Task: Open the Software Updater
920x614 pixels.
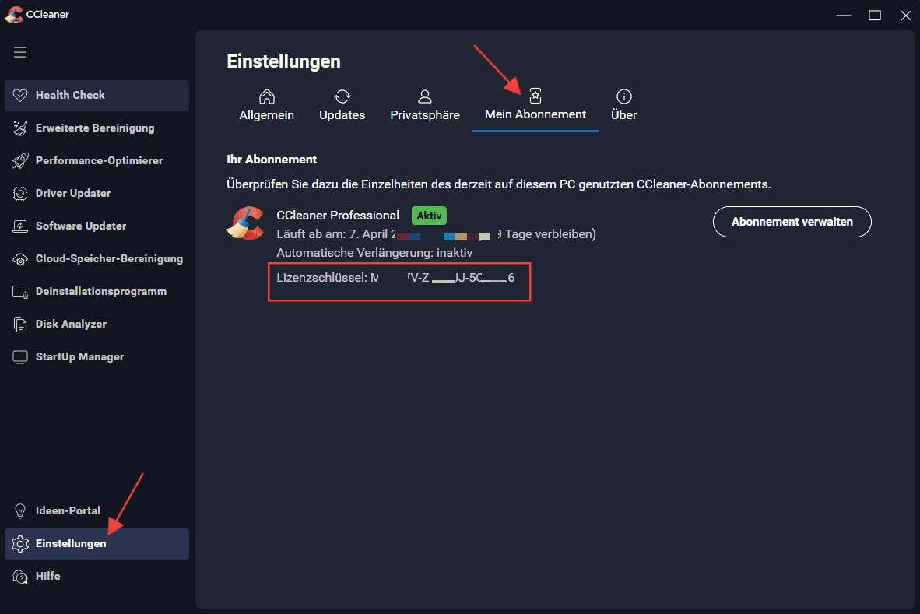Action: click(x=81, y=226)
